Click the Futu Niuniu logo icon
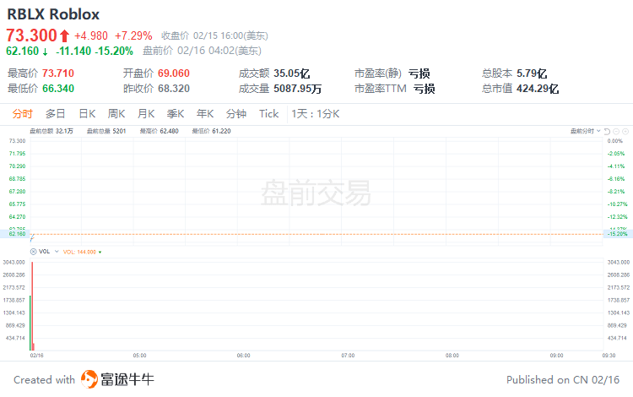Screen dimensions: 633x397 (90, 379)
